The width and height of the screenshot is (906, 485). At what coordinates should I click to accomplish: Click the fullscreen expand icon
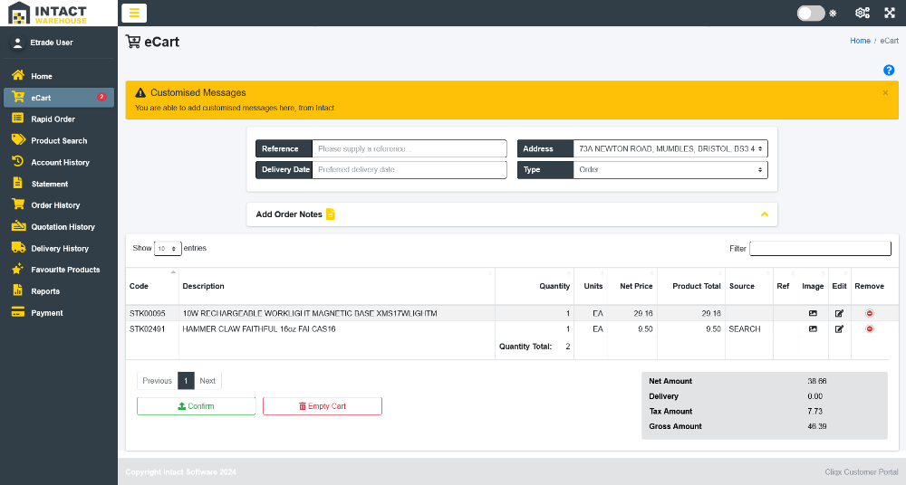[x=890, y=13]
